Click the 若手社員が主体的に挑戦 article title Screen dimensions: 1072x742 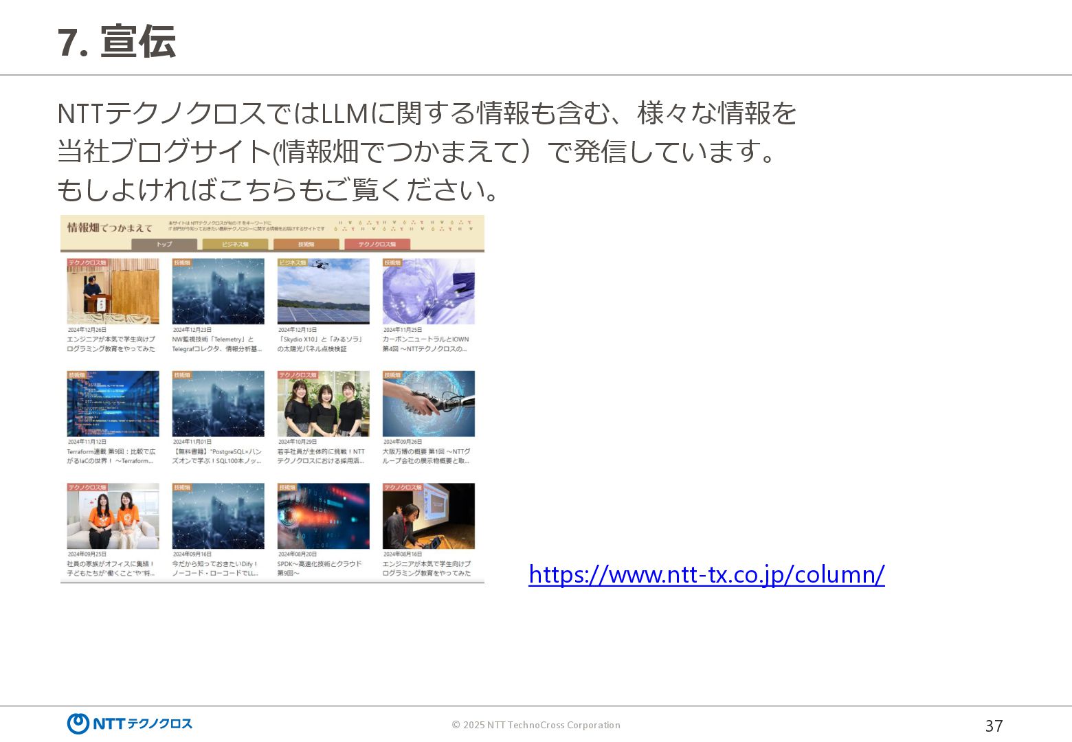tap(321, 456)
